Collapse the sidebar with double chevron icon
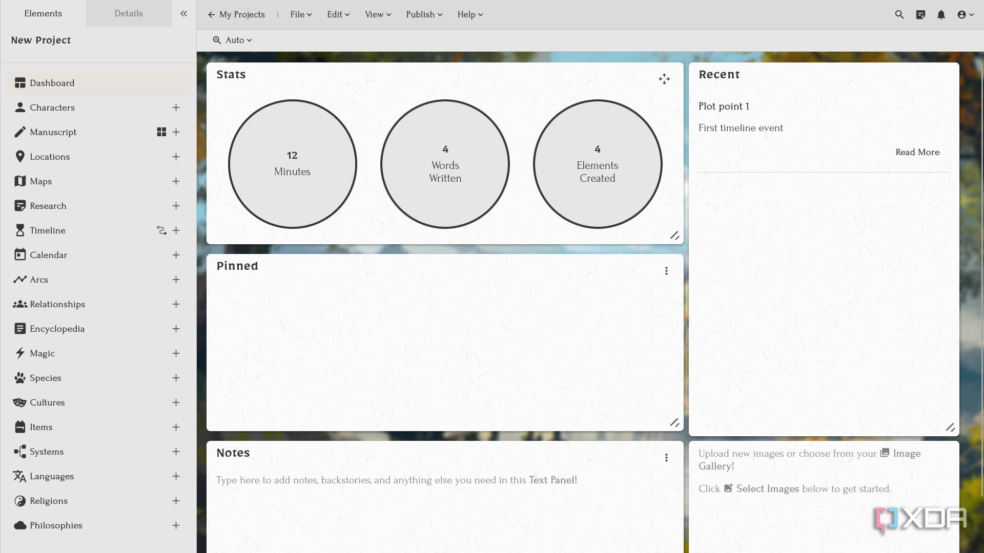 [x=183, y=14]
